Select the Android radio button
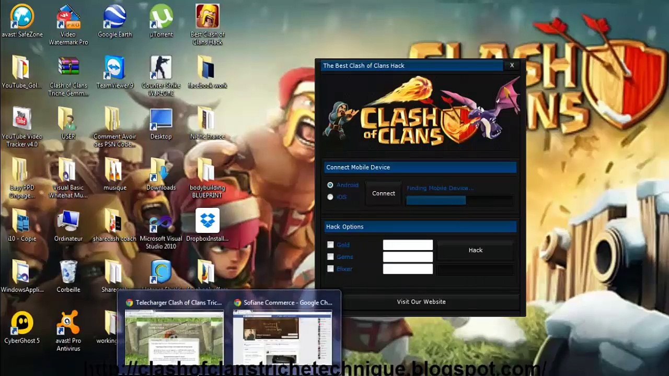669x376 pixels. pyautogui.click(x=330, y=185)
